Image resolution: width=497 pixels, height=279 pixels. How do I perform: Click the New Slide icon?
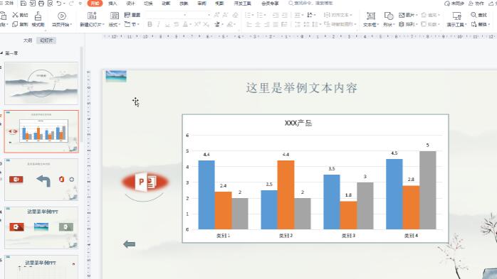(x=92, y=16)
